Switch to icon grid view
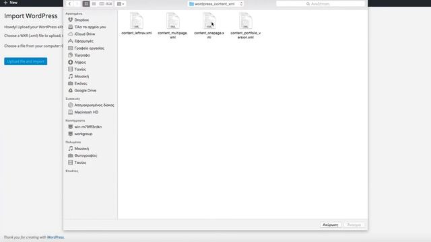This screenshot has width=431, height=242. click(86, 4)
